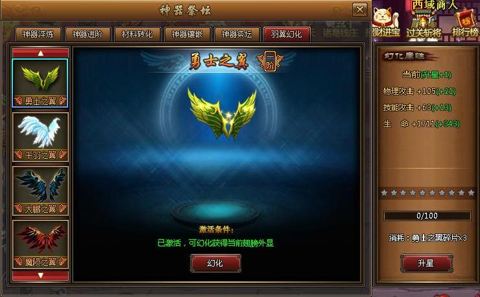Open the 西域商人 merchant icon
The height and width of the screenshot is (297, 480).
coord(435,5)
